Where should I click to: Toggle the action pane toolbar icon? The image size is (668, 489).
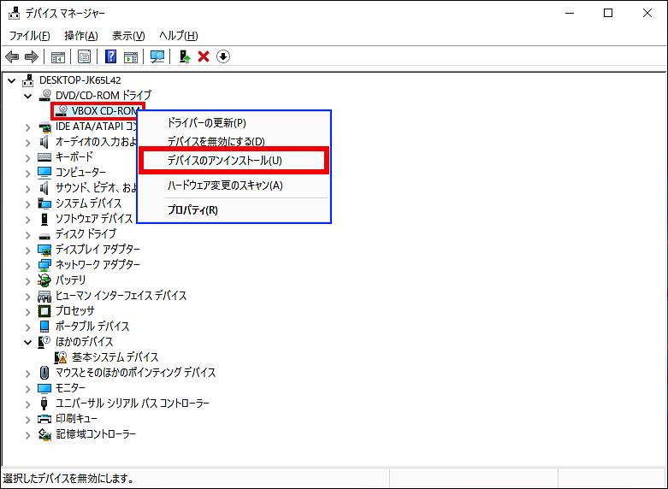[x=131, y=56]
